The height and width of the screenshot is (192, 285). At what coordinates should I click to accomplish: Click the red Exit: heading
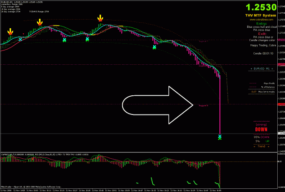tap(262, 34)
